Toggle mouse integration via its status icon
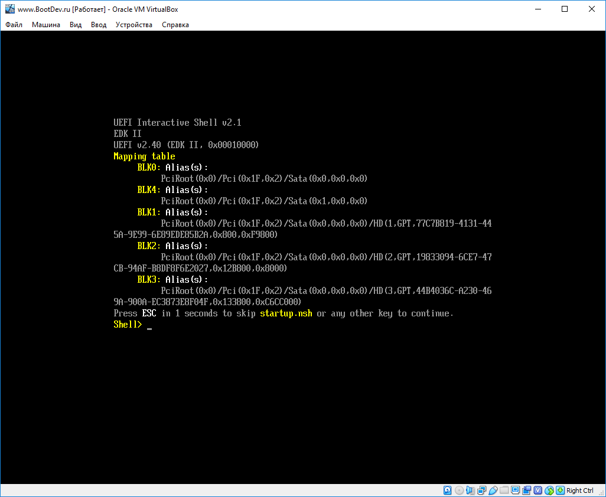The image size is (606, 497). [x=549, y=490]
